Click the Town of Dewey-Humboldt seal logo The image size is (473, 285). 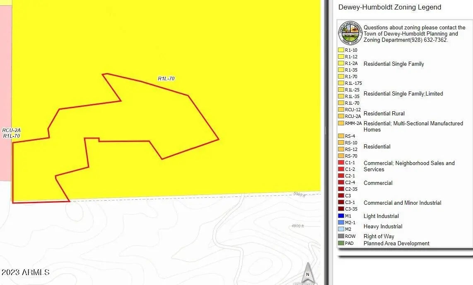[350, 34]
